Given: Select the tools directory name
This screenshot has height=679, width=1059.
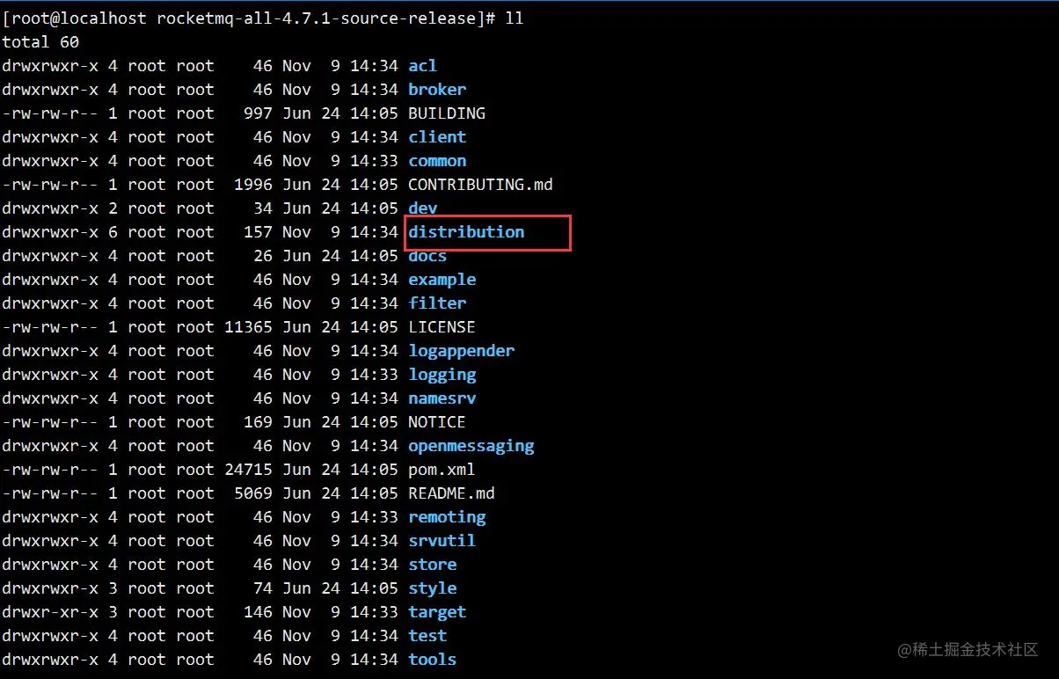Looking at the screenshot, I should pyautogui.click(x=432, y=660).
